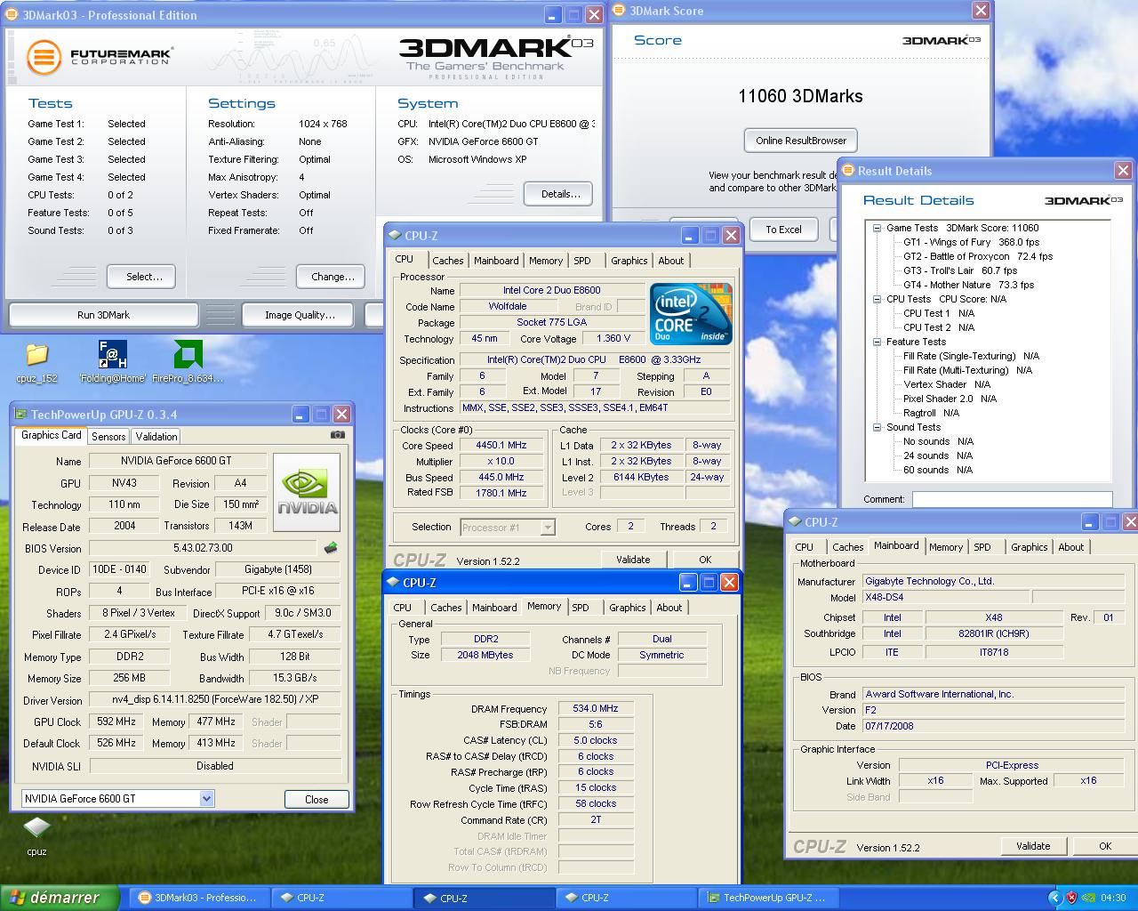Screen dimensions: 1138x911
Task: Collapse the Sound Tests tree node
Action: coord(878,427)
